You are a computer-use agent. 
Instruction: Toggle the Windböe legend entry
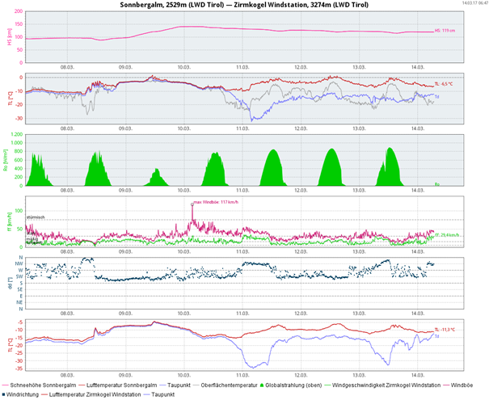pos(457,385)
